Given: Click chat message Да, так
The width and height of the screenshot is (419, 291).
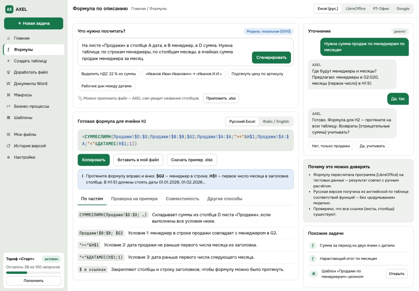Looking at the screenshot, I should (398, 99).
